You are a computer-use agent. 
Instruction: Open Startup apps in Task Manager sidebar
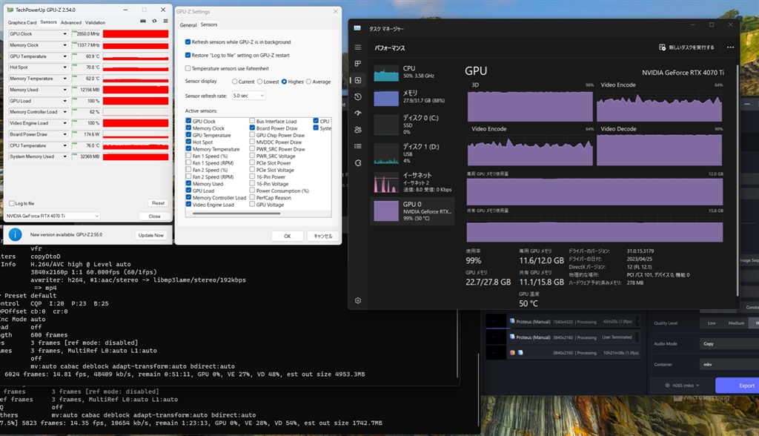tap(358, 113)
